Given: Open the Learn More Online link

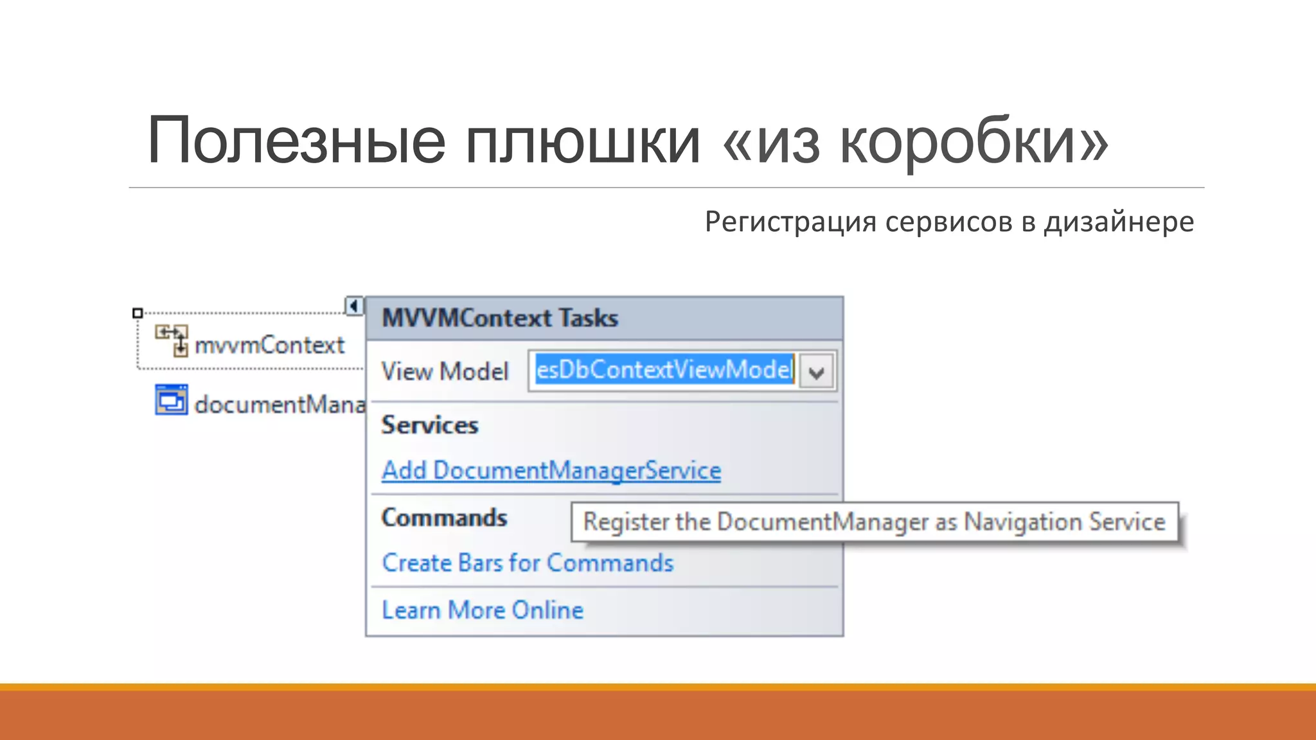Looking at the screenshot, I should pos(482,610).
